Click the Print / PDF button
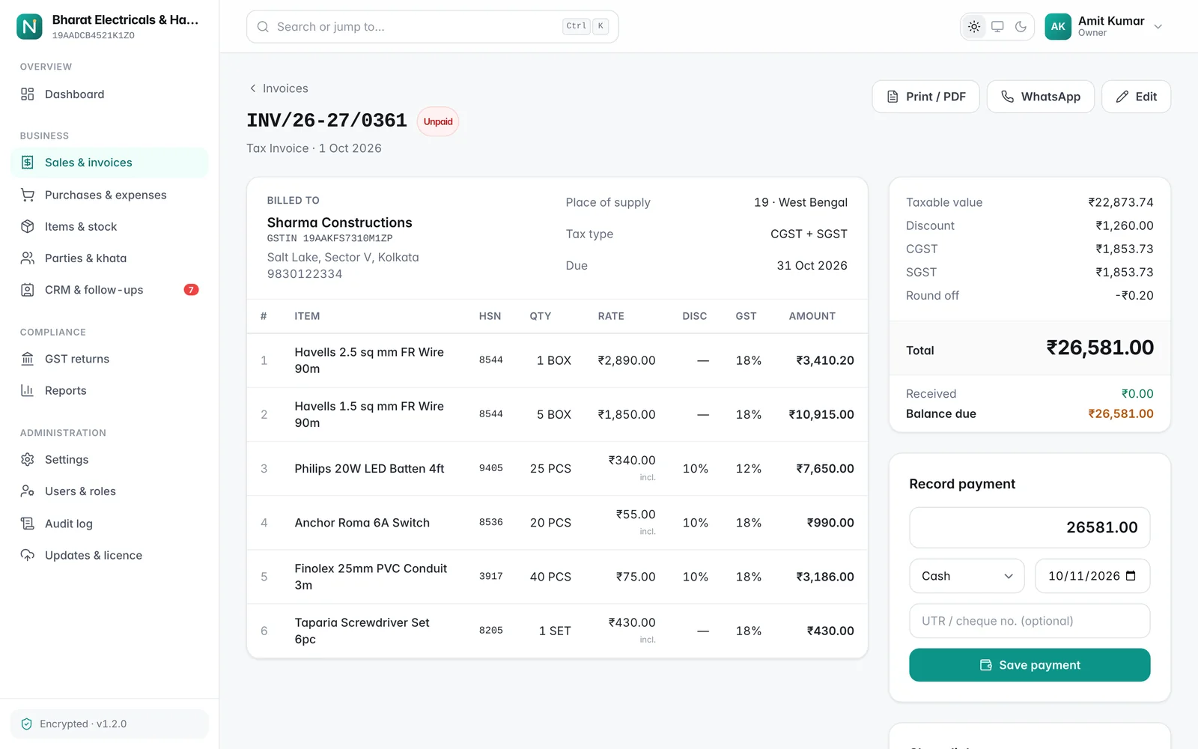This screenshot has height=749, width=1198. (925, 97)
